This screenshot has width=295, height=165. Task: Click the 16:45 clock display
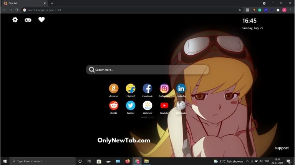tap(249, 21)
